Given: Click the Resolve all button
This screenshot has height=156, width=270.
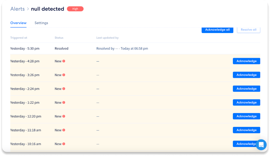Looking at the screenshot, I should tap(248, 30).
